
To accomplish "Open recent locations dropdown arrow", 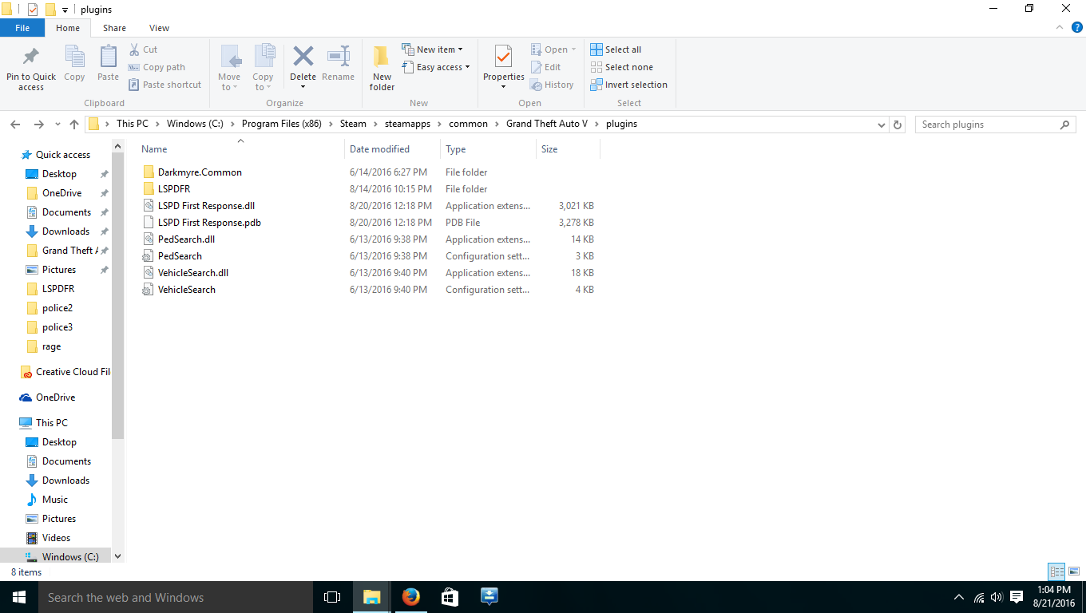I will [57, 125].
